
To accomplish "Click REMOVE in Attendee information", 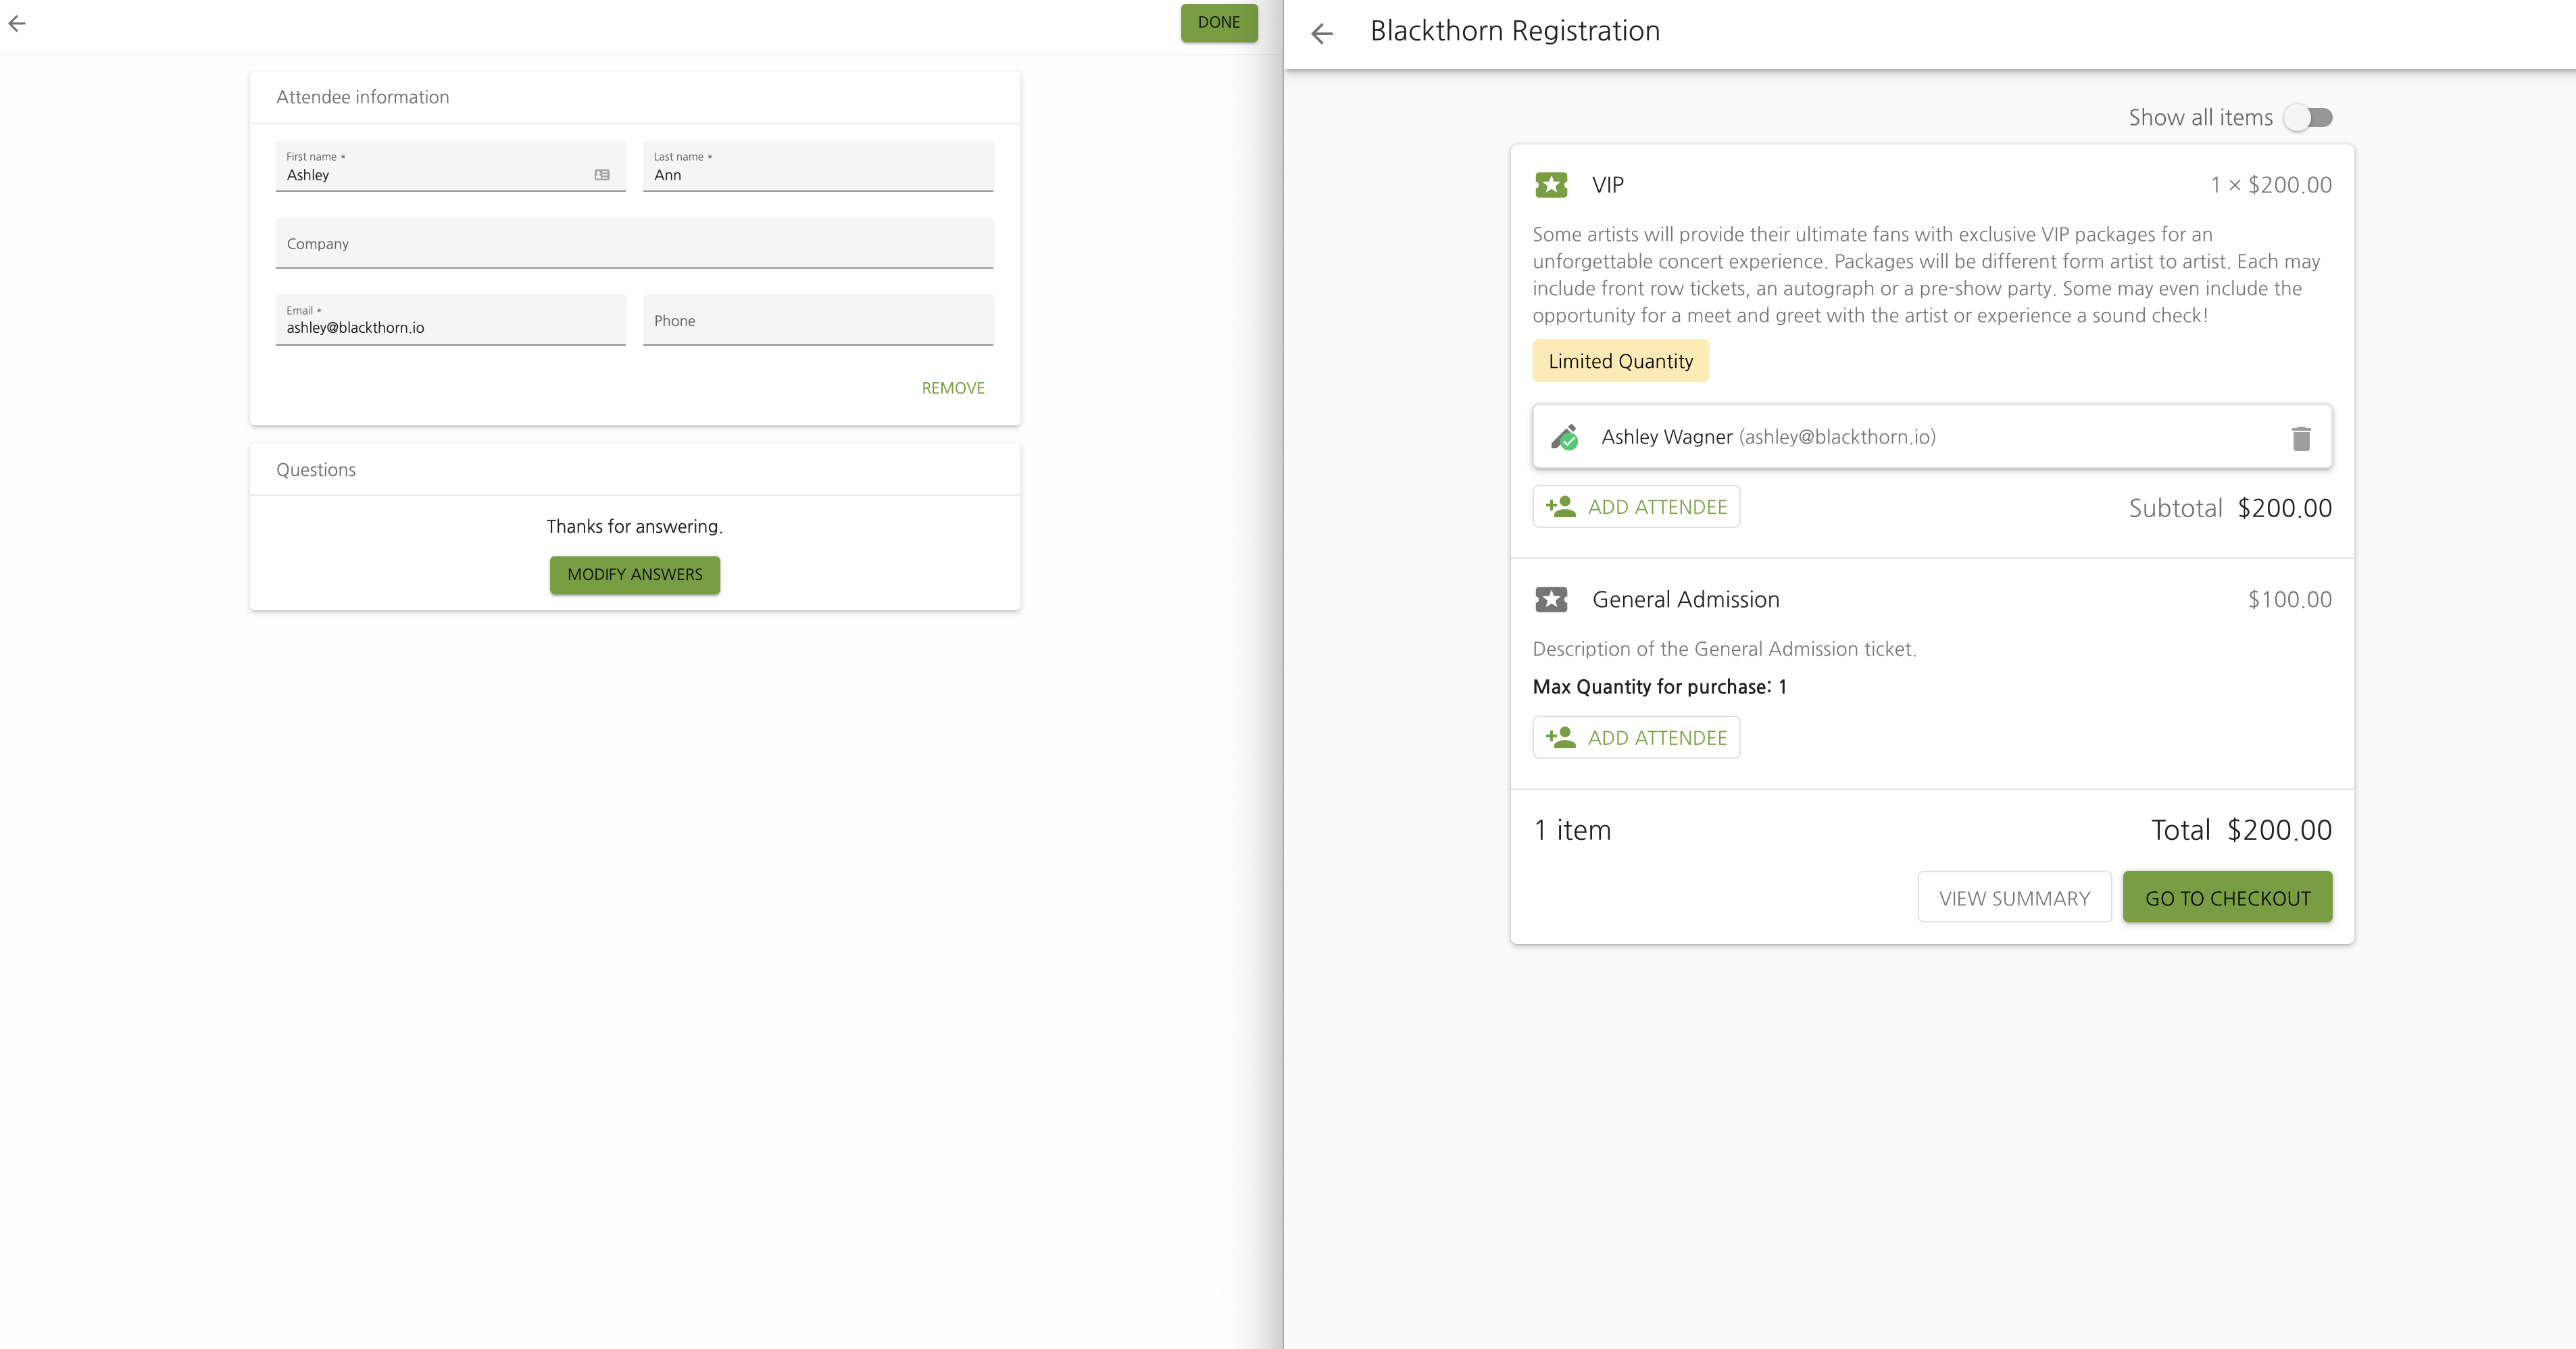I will point(952,388).
